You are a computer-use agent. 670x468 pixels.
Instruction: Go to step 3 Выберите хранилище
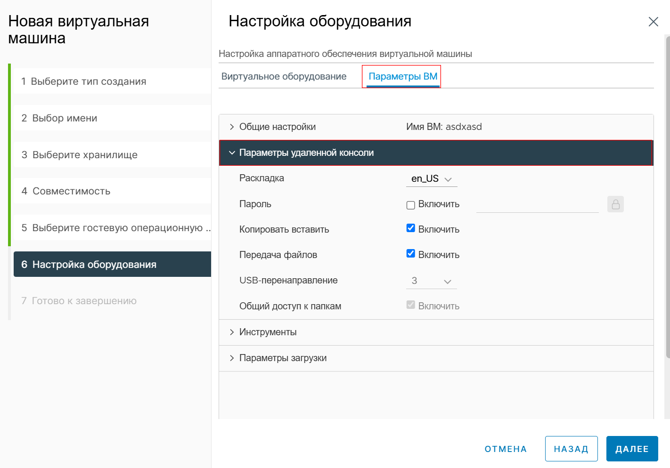(112, 154)
